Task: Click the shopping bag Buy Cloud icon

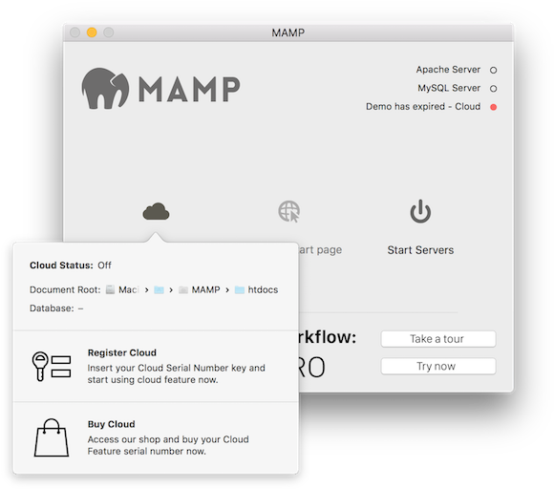Action: pyautogui.click(x=52, y=437)
